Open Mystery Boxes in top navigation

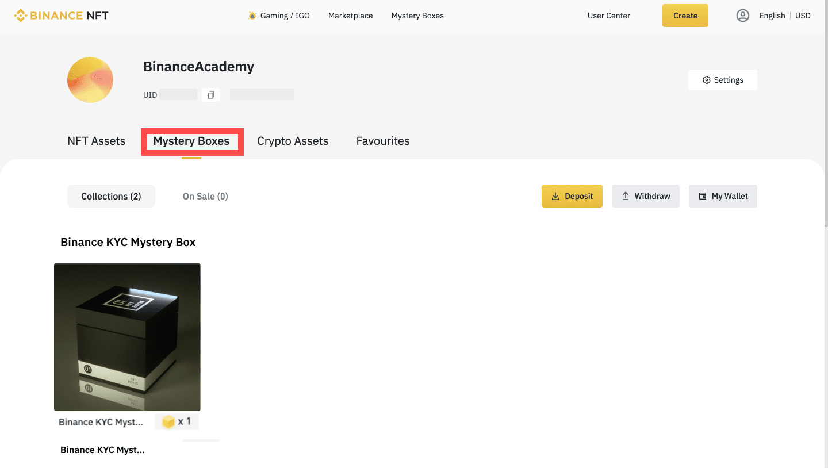point(417,16)
